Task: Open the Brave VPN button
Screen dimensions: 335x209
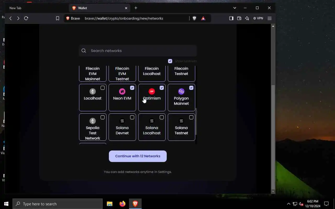Action: click(258, 18)
